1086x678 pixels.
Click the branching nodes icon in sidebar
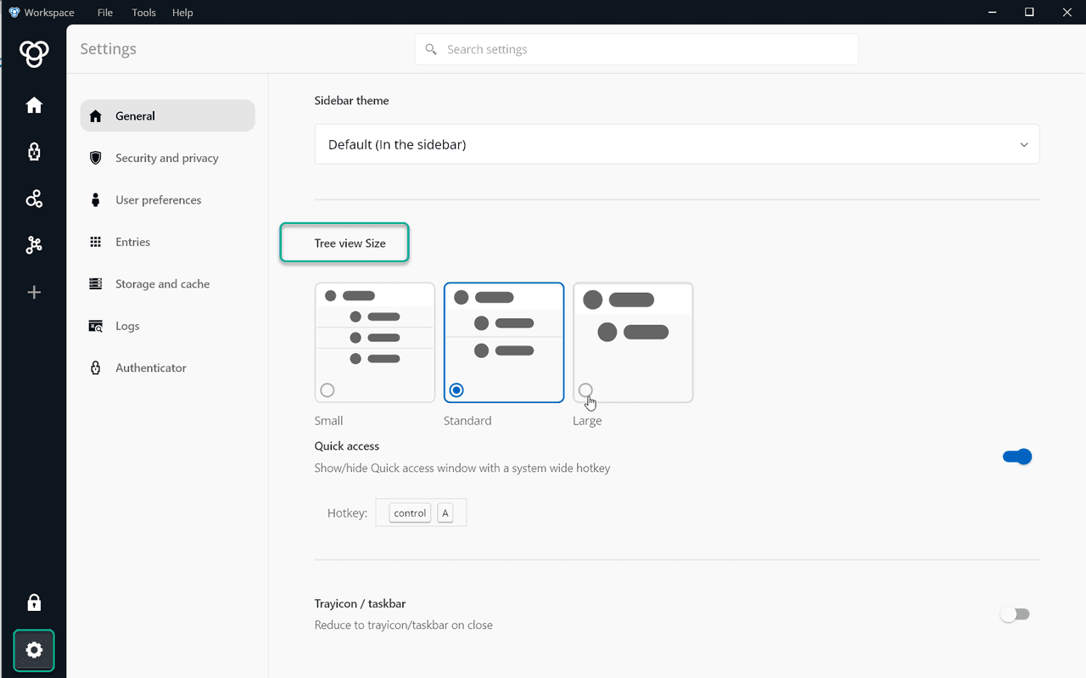tap(34, 245)
